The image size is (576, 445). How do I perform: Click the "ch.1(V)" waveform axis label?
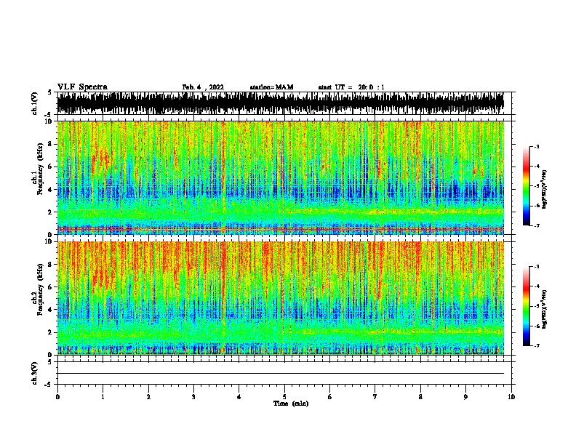coord(35,103)
